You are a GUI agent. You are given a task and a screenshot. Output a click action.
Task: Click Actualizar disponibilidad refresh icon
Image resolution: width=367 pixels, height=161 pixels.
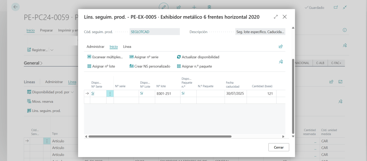[179, 57]
